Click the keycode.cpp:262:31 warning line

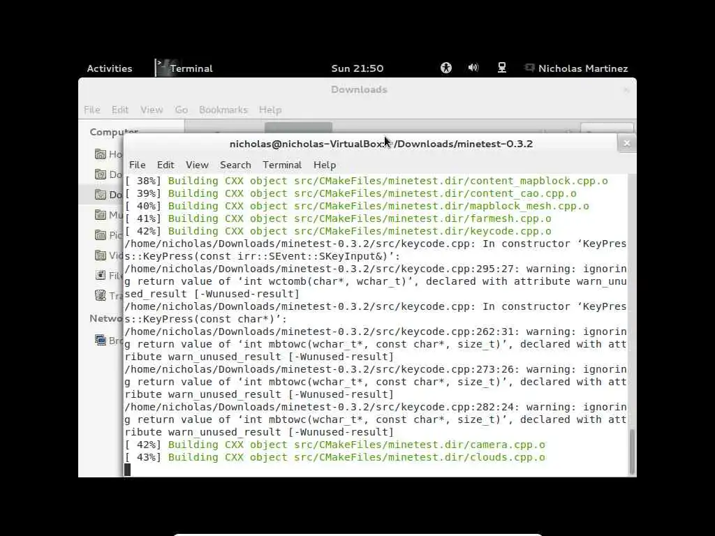[376, 332]
